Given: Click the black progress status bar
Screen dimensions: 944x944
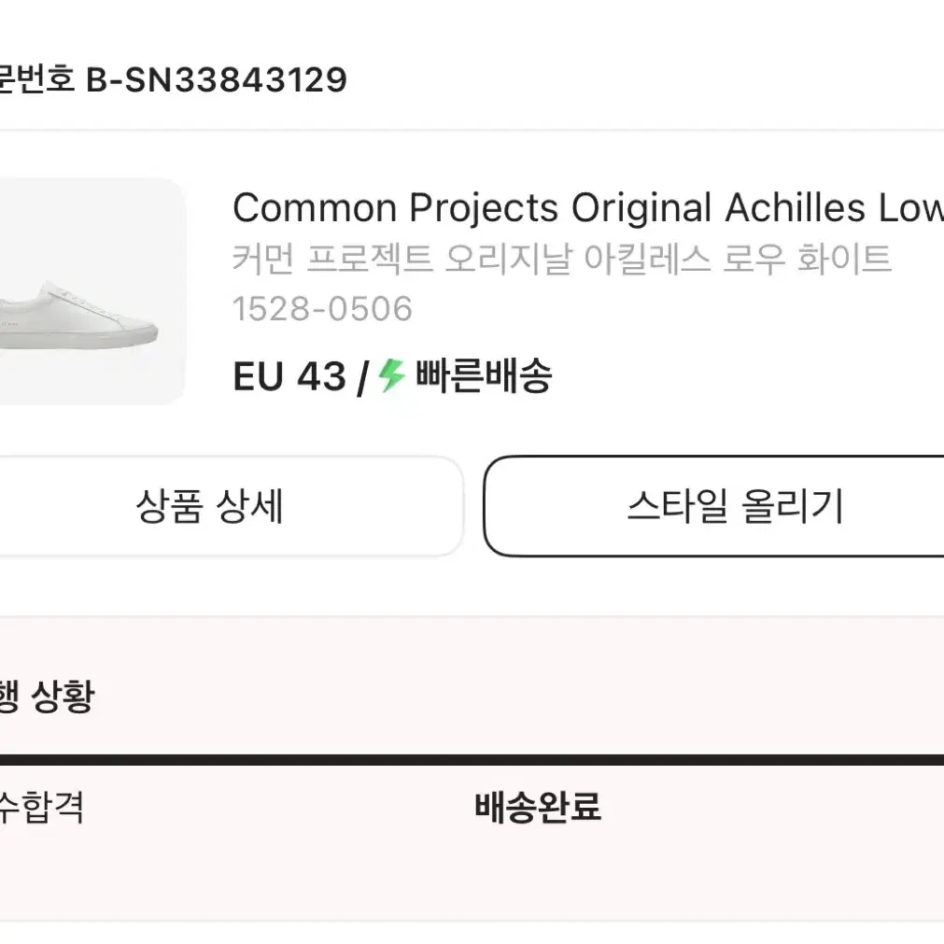Looking at the screenshot, I should [x=472, y=760].
